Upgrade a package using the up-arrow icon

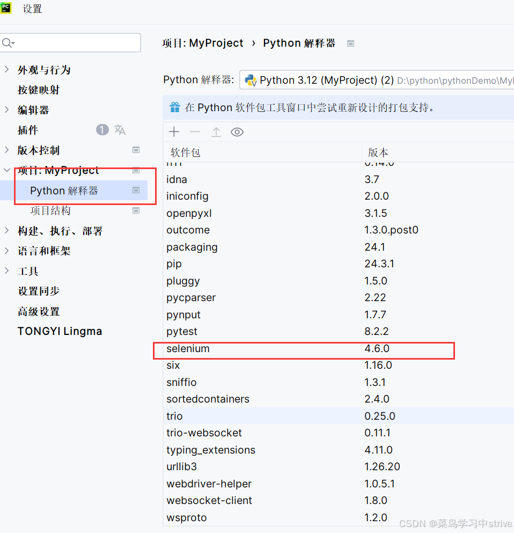216,131
